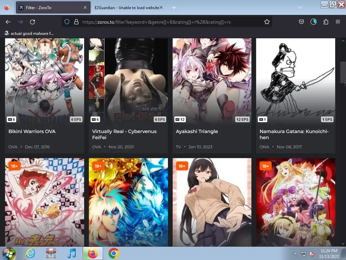Screen dimensions: 346x260
Task: Click the Firefox logo at the tab bar start
Action: [7, 7]
